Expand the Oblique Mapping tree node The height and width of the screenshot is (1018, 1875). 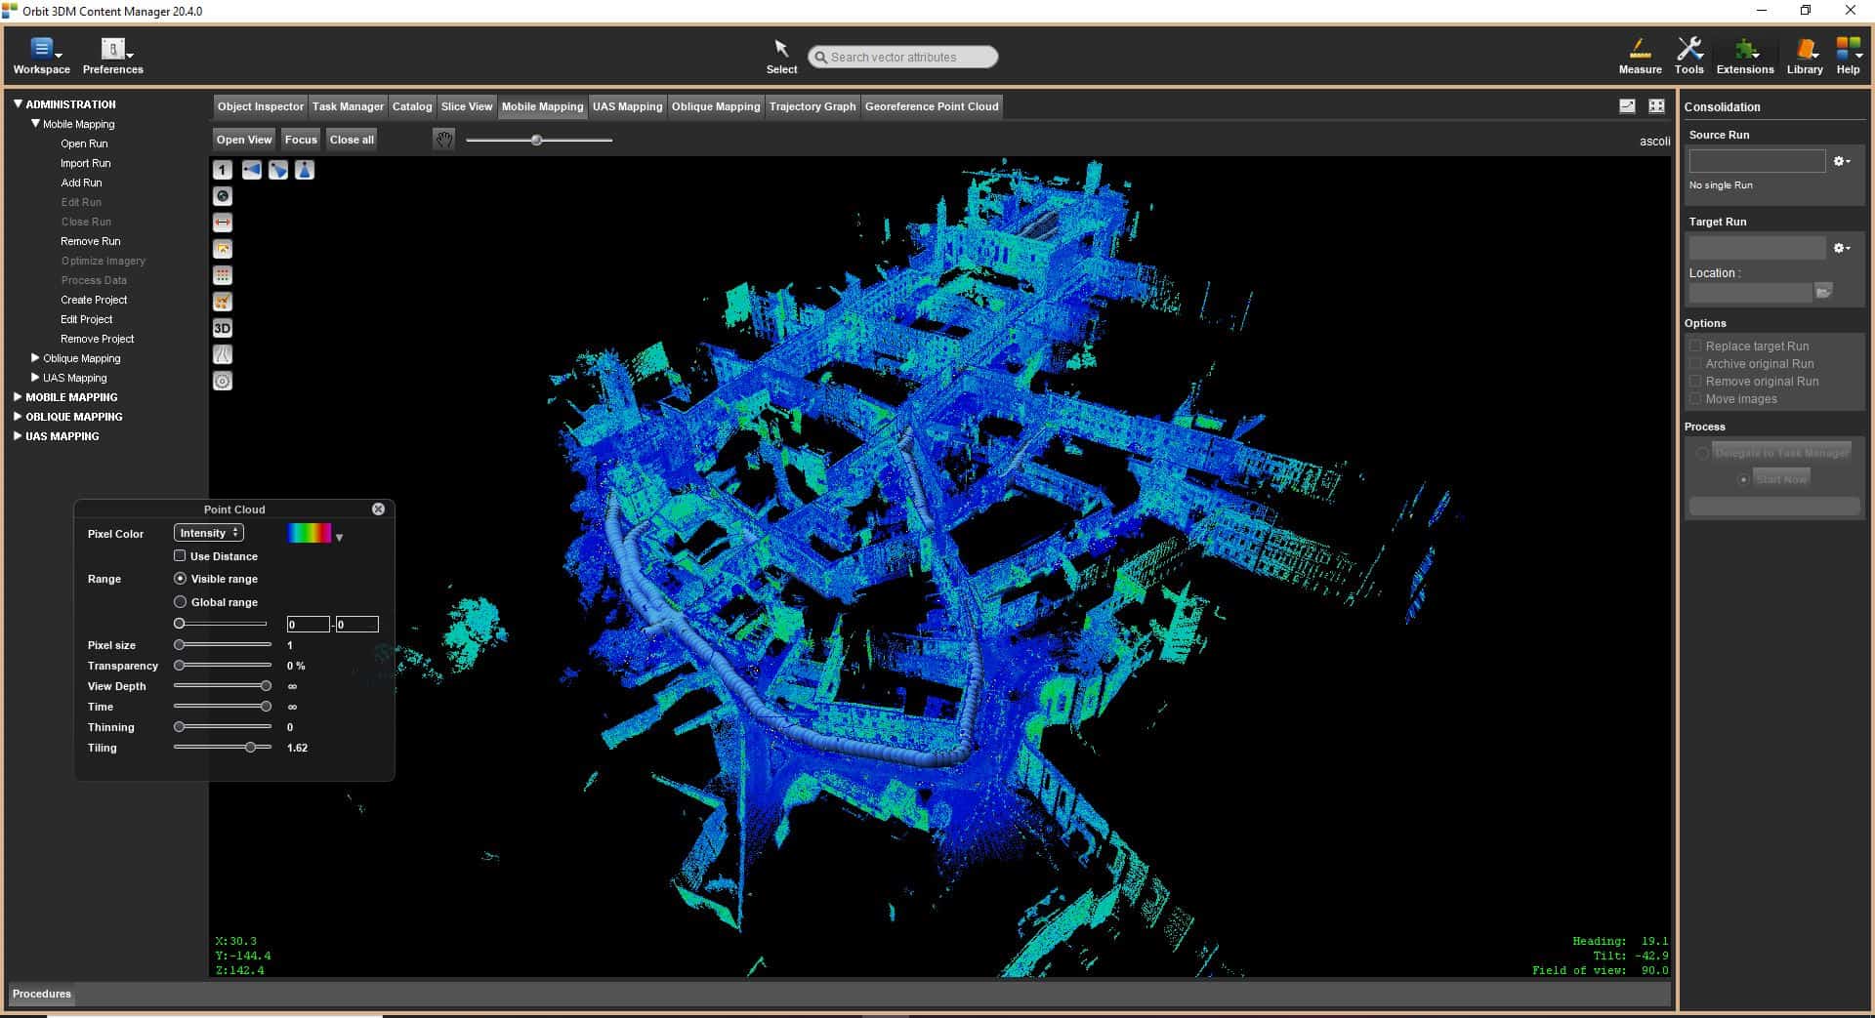pyautogui.click(x=36, y=358)
